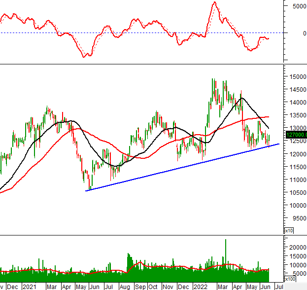Click the red volume moving average line
The image size is (307, 290).
(x=148, y=268)
